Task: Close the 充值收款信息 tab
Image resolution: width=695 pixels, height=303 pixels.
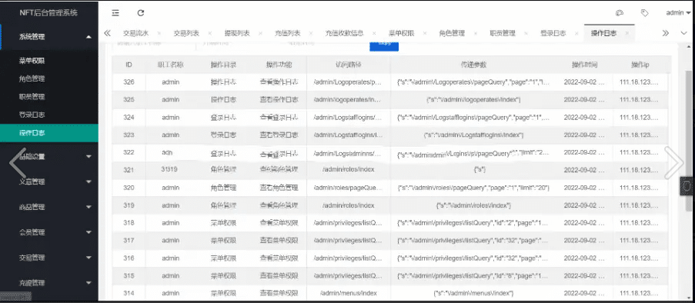Action: click(x=375, y=33)
